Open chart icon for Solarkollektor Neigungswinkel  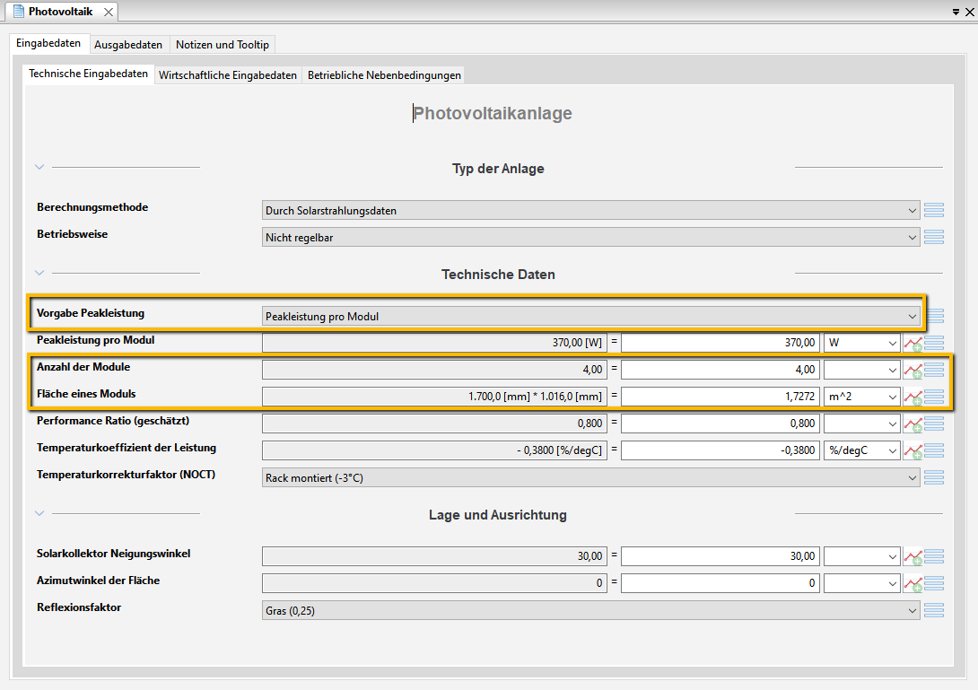coord(913,556)
